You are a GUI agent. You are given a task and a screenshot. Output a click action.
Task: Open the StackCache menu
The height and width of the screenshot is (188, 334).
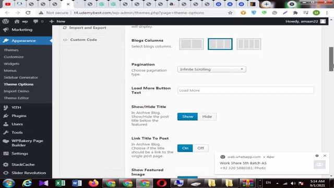[23, 164]
